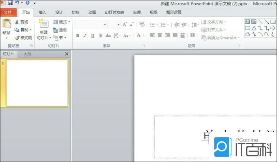Clear all formatting eraser icon

142,24
